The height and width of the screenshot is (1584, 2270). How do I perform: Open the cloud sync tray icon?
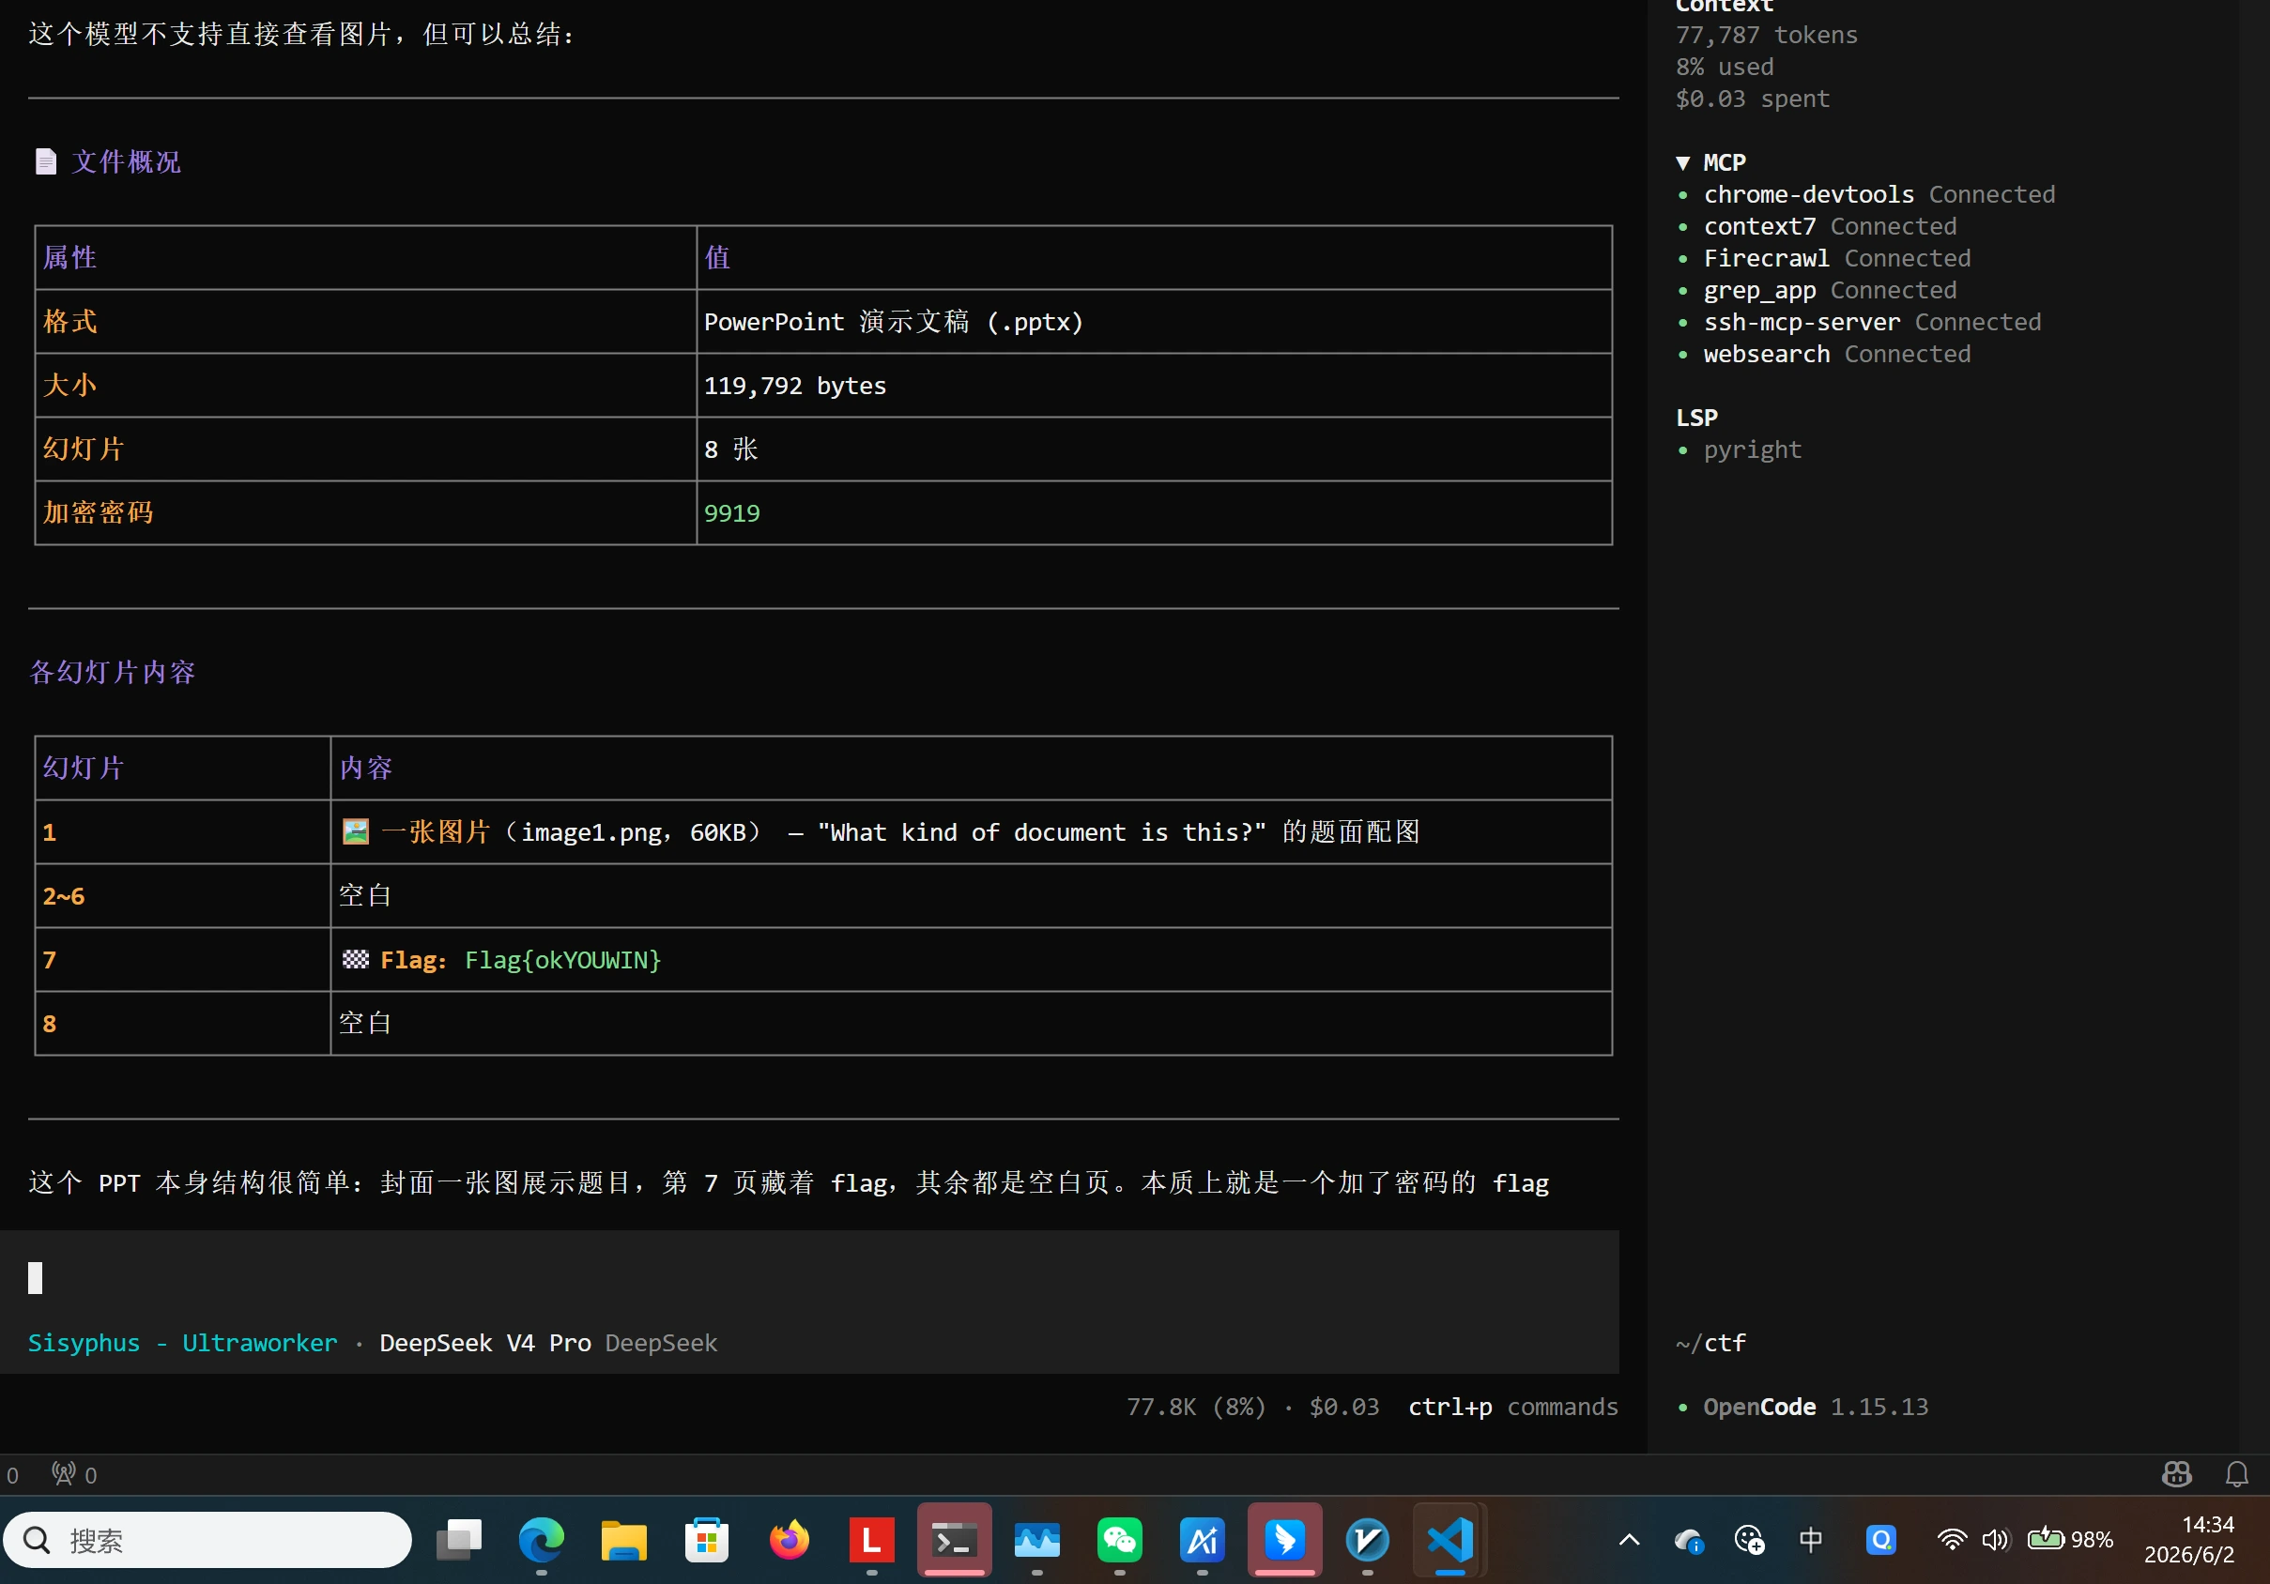click(x=1689, y=1540)
